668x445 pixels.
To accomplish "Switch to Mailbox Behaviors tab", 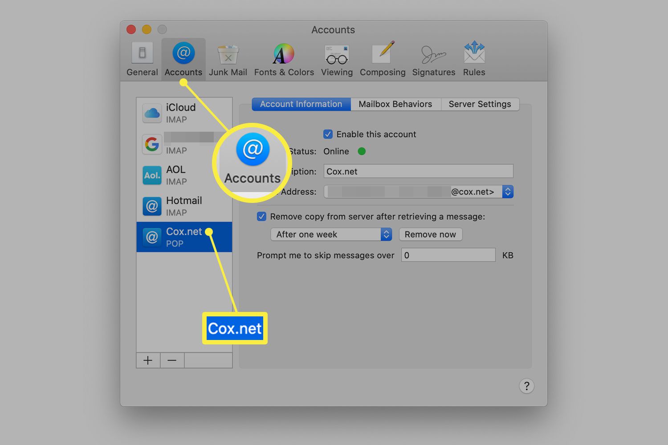I will [395, 104].
